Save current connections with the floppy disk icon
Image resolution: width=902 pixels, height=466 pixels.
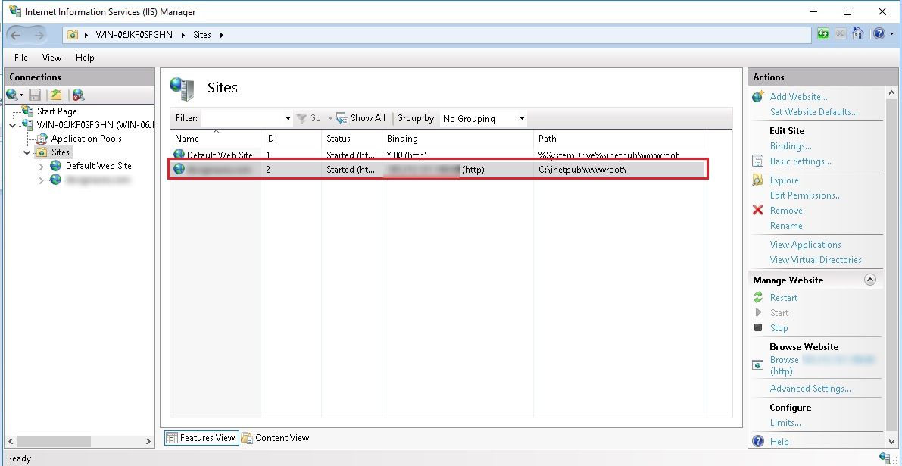click(34, 94)
